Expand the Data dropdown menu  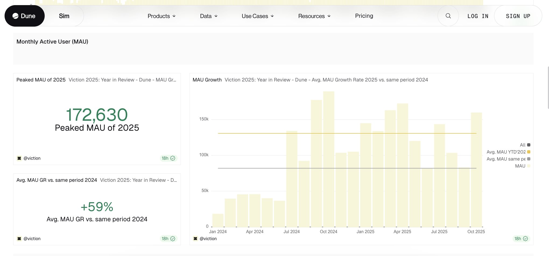pyautogui.click(x=209, y=16)
